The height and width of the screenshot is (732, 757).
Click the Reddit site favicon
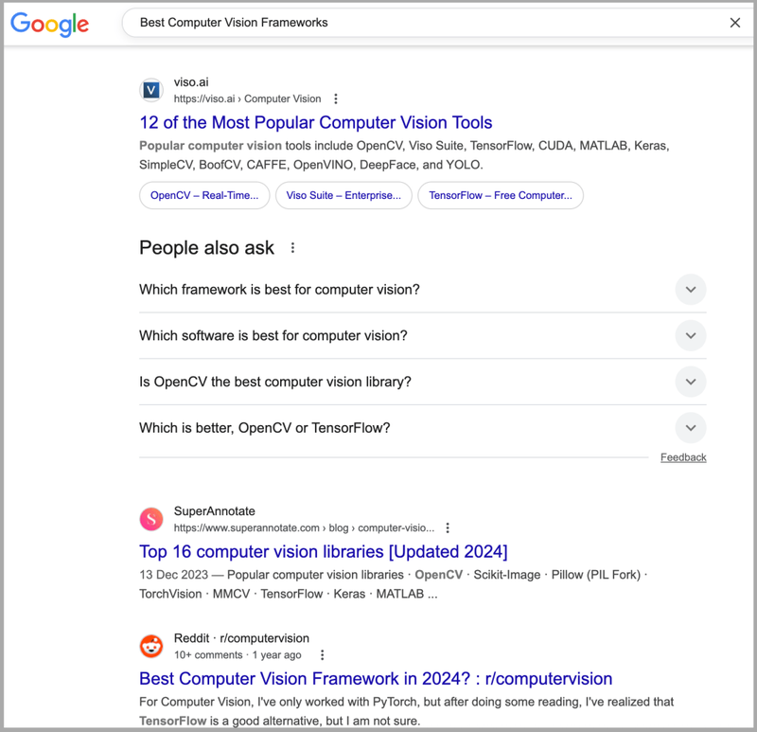click(151, 646)
